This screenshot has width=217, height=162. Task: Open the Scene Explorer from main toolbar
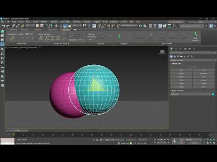pyautogui.click(x=151, y=26)
